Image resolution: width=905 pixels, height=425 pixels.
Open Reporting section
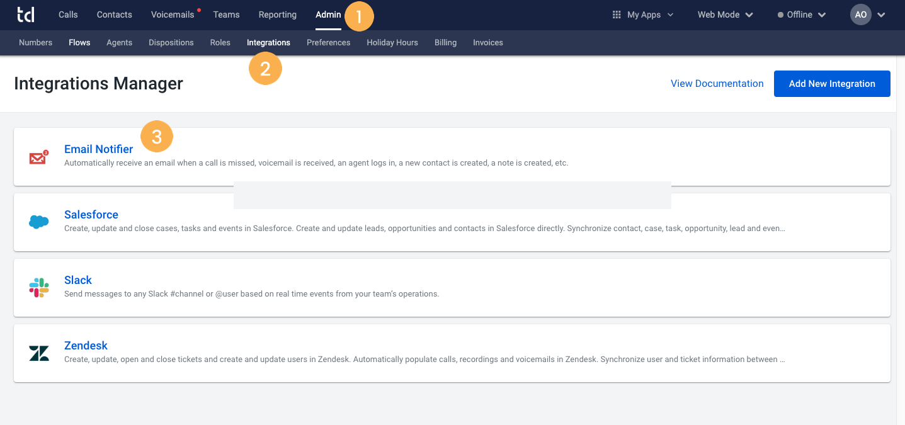point(277,14)
